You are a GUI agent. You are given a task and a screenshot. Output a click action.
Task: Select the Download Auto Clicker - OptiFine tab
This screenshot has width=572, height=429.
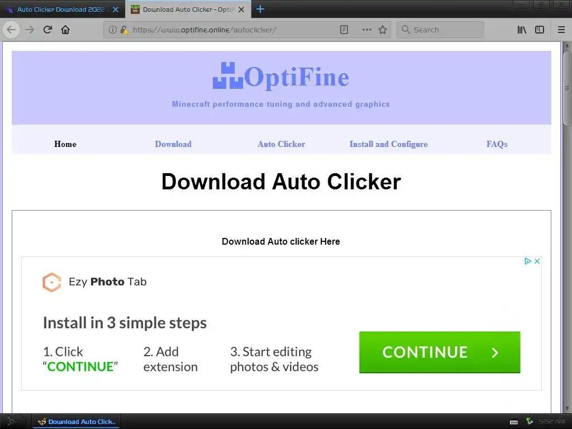tap(188, 9)
